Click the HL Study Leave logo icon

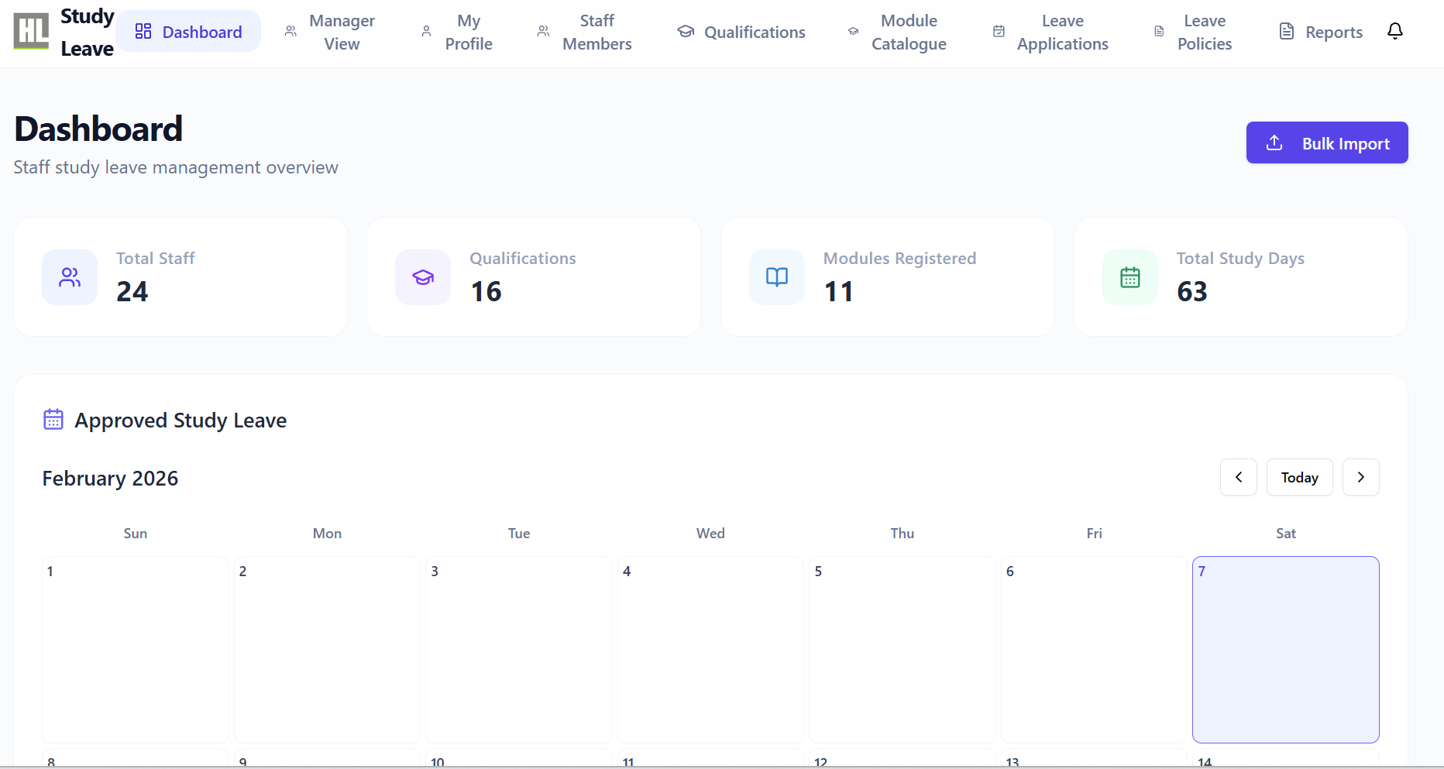pos(32,32)
